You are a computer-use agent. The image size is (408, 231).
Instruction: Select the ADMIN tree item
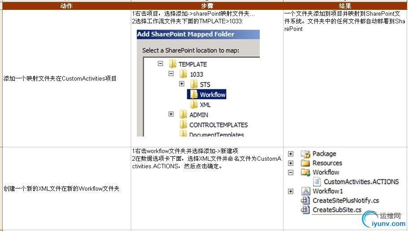point(198,115)
